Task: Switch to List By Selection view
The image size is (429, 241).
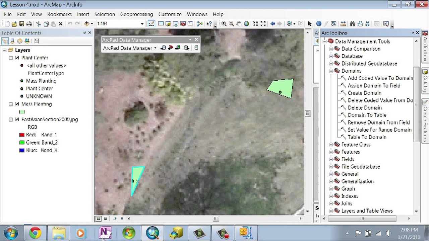Action: pos(27,41)
